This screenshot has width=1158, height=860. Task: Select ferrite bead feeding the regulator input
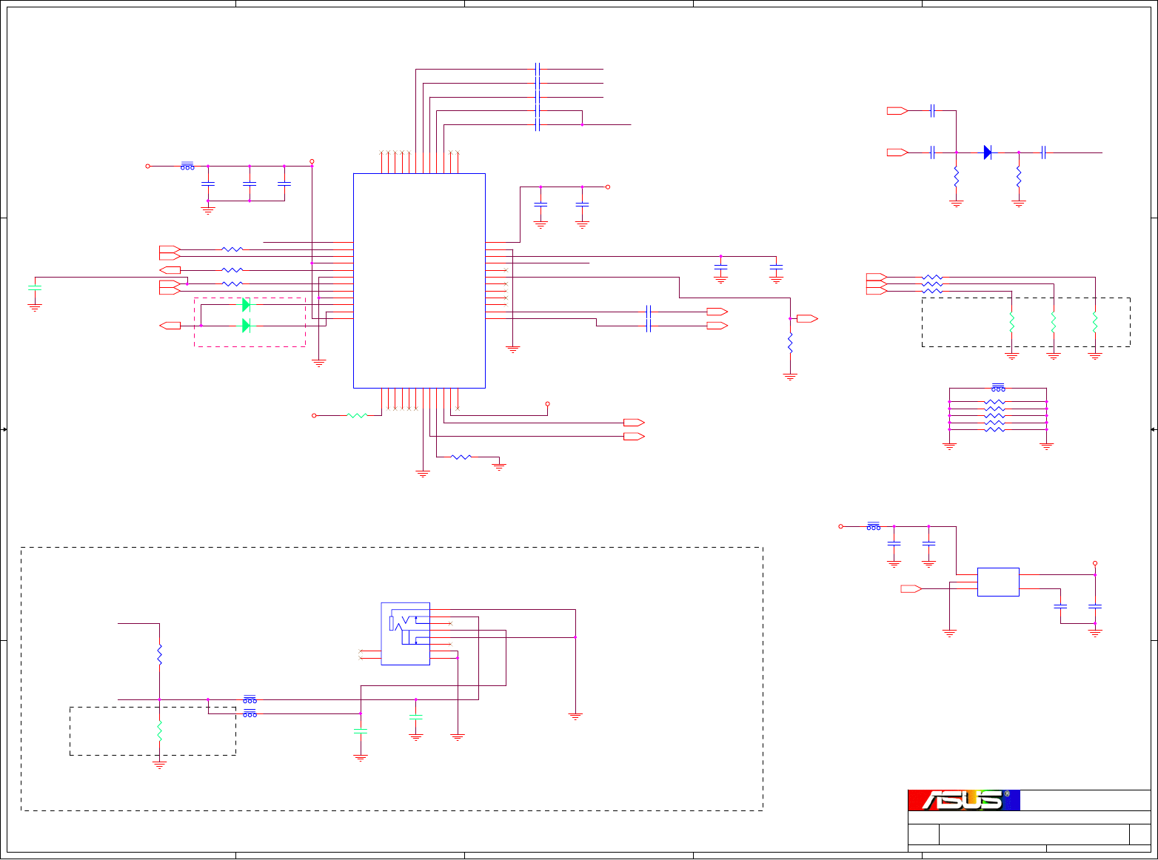point(874,526)
